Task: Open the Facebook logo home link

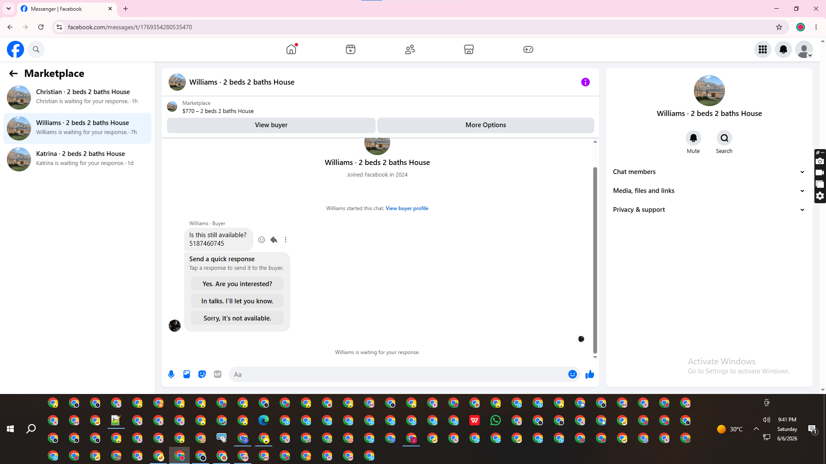Action: (x=15, y=49)
